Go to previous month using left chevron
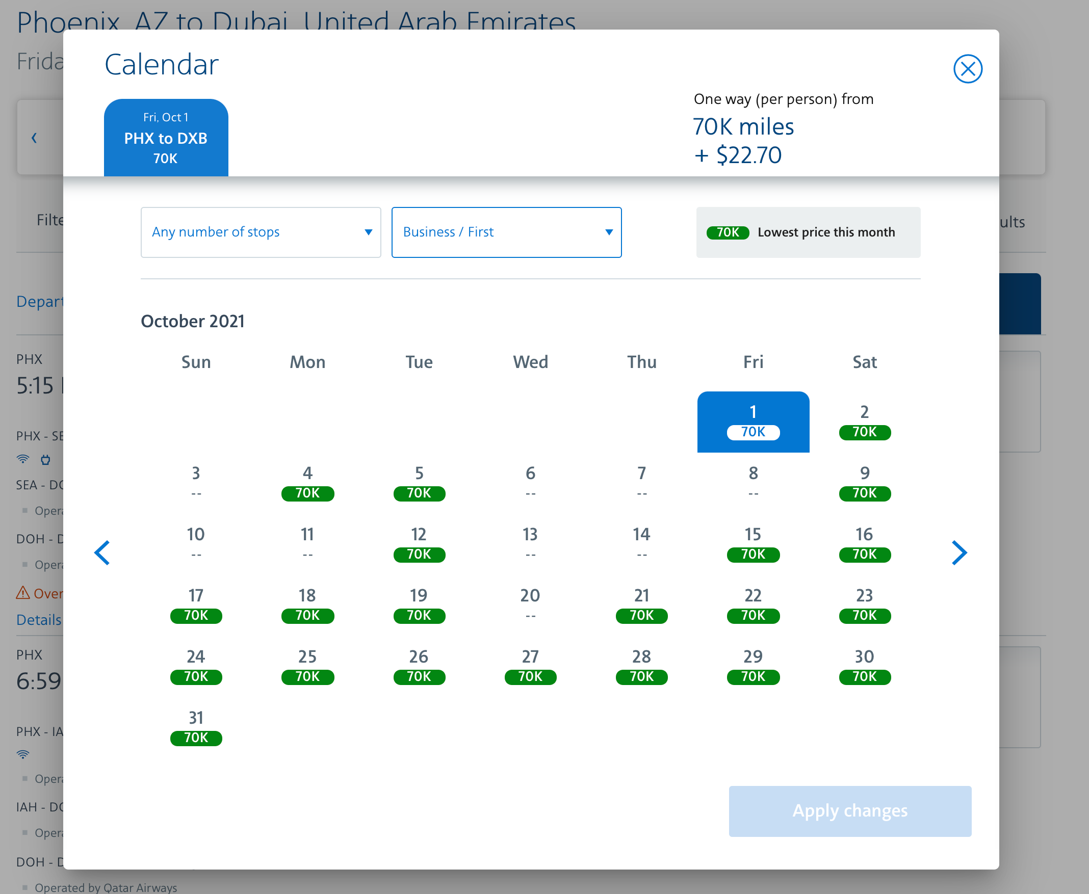Viewport: 1089px width, 894px height. (x=102, y=553)
